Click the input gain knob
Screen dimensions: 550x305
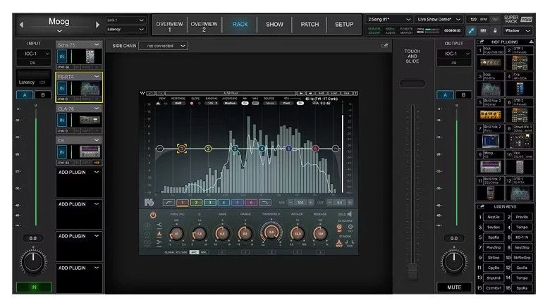coord(33,262)
